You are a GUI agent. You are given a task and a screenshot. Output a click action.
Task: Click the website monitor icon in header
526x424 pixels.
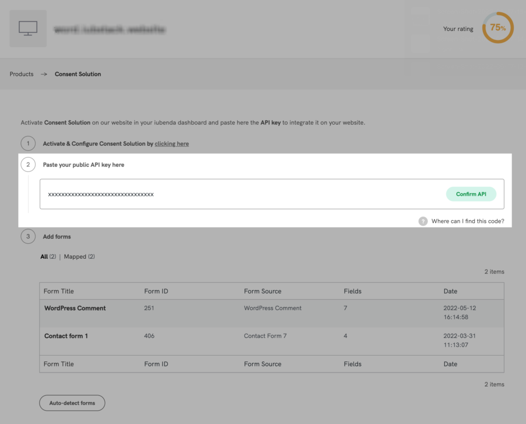(x=28, y=28)
